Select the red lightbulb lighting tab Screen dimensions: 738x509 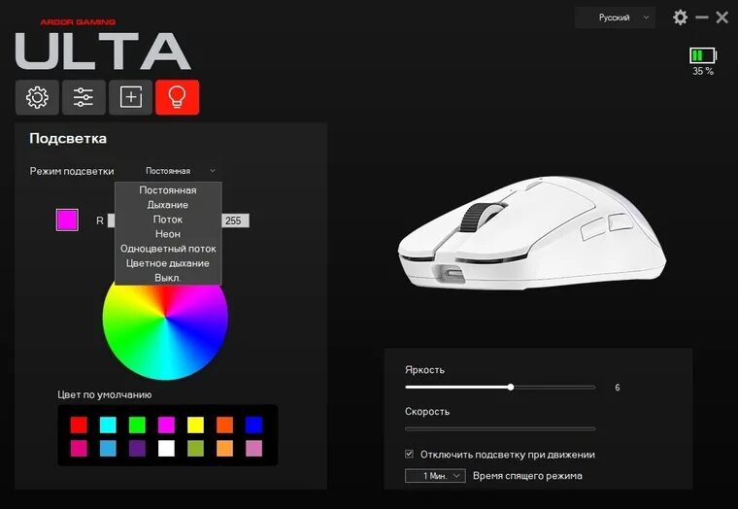click(177, 97)
